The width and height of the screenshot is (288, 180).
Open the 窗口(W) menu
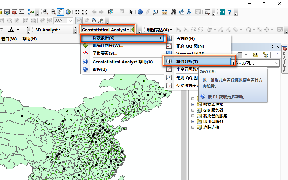tap(9, 39)
